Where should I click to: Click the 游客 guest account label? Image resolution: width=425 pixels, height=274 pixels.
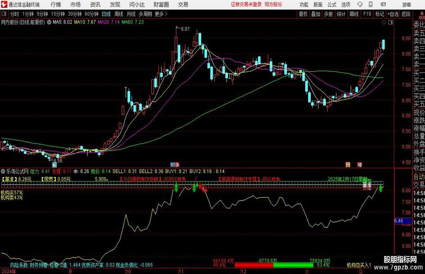tap(406, 4)
